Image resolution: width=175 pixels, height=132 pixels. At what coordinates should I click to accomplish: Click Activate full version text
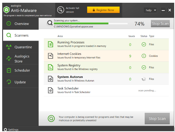(72, 10)
